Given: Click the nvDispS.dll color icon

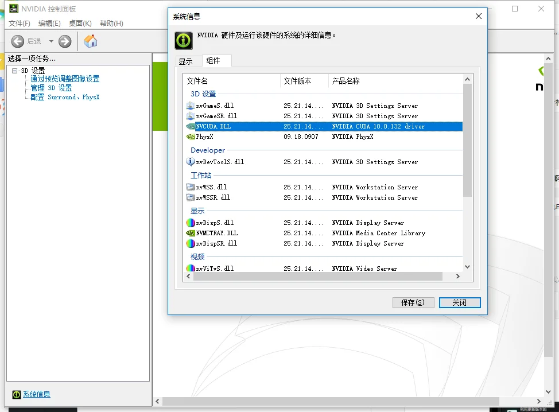Looking at the screenshot, I should coord(191,223).
